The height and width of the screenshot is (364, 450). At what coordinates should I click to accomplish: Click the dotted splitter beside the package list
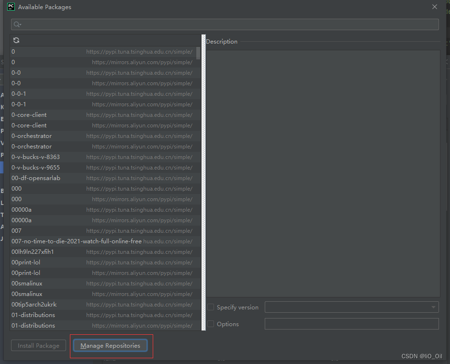(204, 182)
